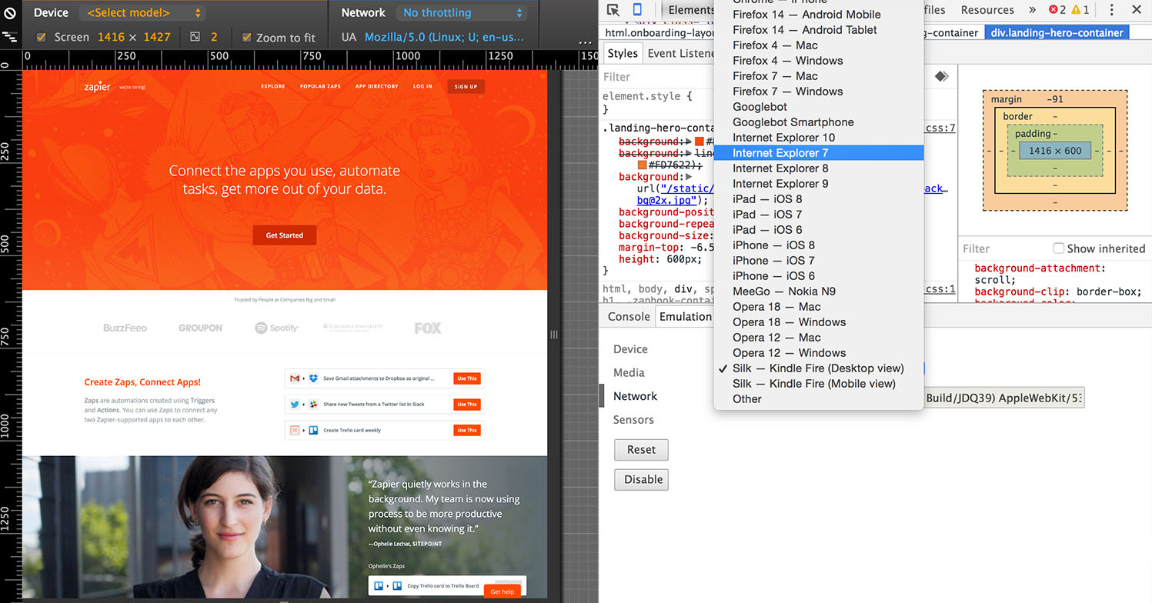Click the block/clear circle icon top left

pos(9,12)
